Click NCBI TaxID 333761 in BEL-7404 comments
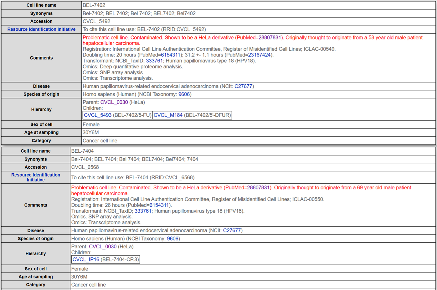The image size is (437, 290). 143,211
